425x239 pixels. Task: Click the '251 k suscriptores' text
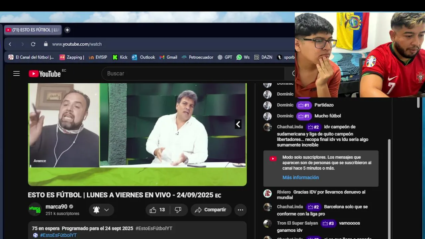(x=62, y=214)
